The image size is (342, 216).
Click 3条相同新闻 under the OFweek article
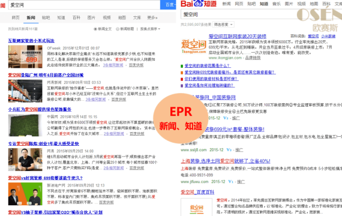point(113,65)
